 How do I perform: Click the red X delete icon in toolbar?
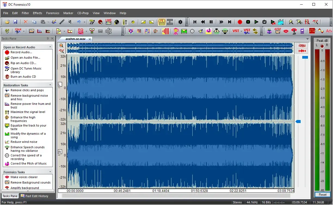(x=26, y=22)
